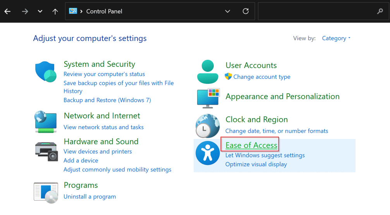Expand the address bar history dropdown
This screenshot has width=390, height=215.
pos(227,12)
